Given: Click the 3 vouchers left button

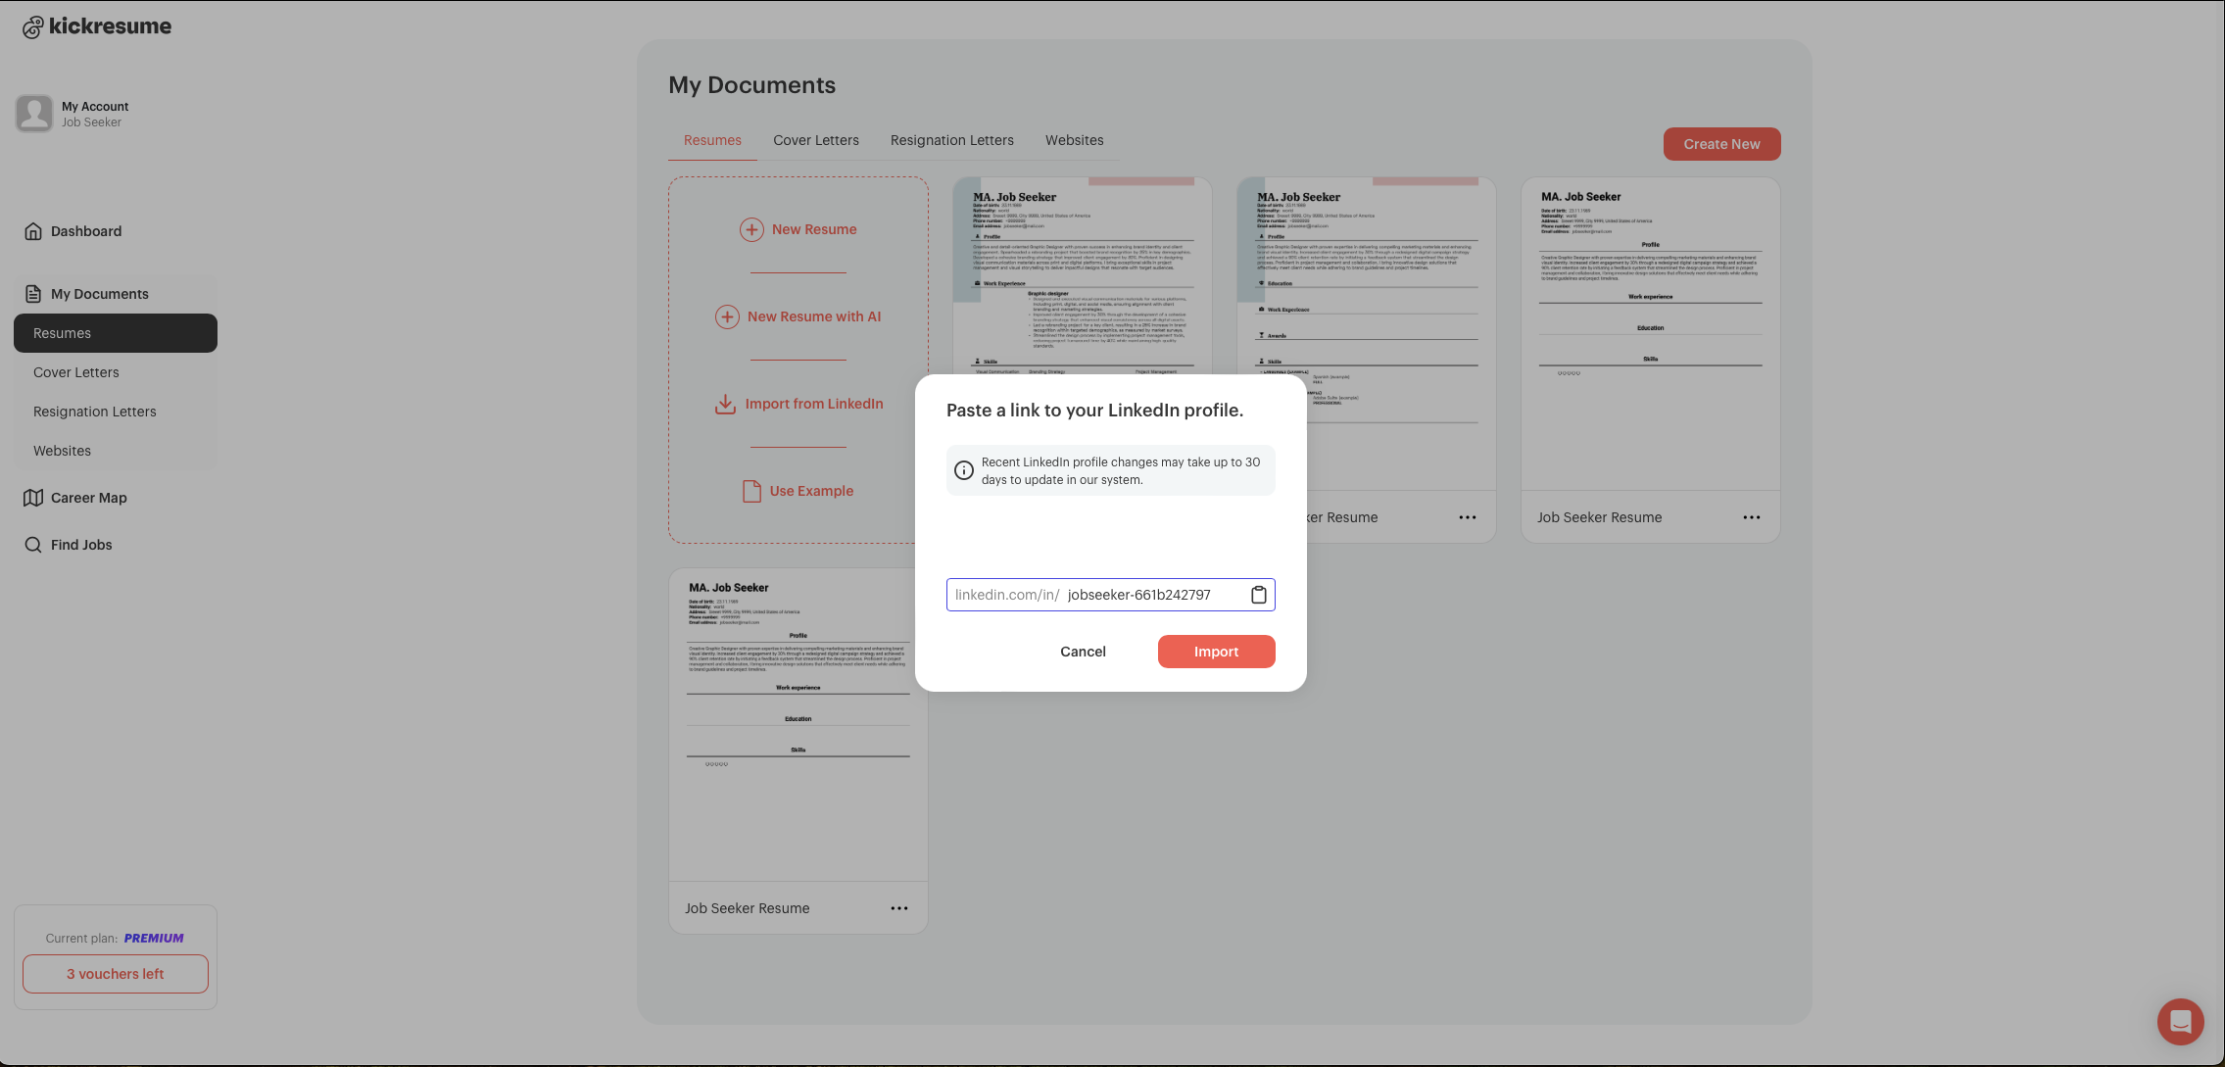Looking at the screenshot, I should coord(116,974).
